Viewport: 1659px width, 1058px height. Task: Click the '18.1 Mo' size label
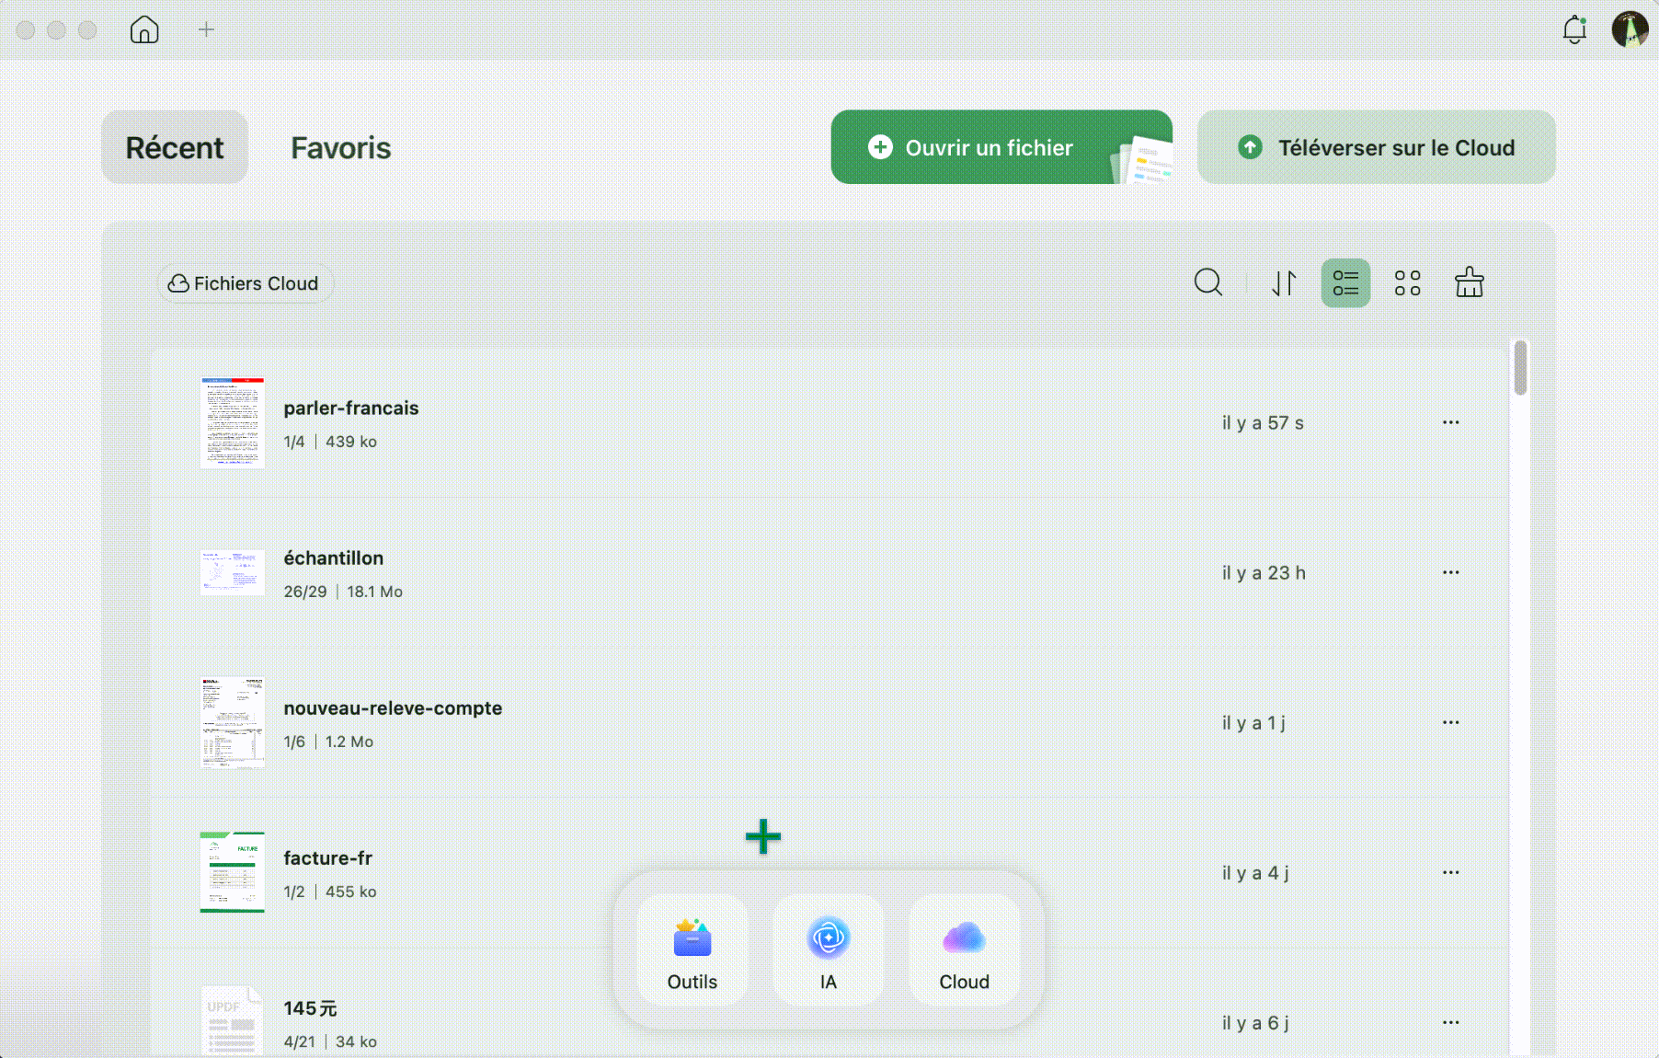pos(374,592)
